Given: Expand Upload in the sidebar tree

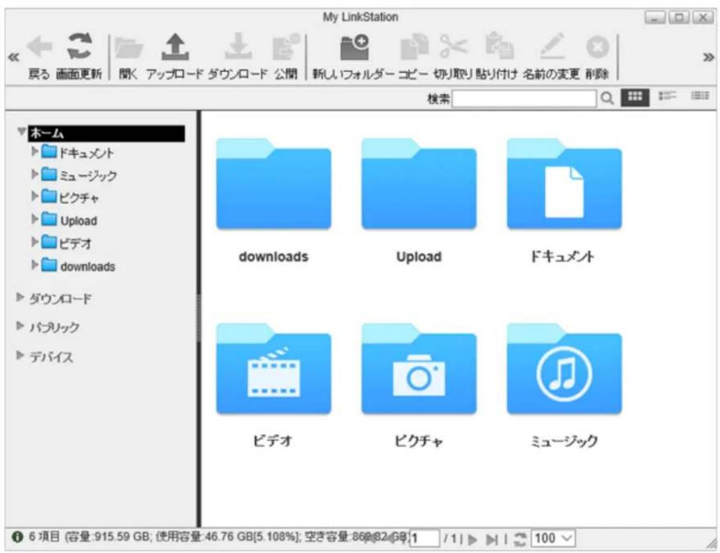Looking at the screenshot, I should click(x=34, y=219).
